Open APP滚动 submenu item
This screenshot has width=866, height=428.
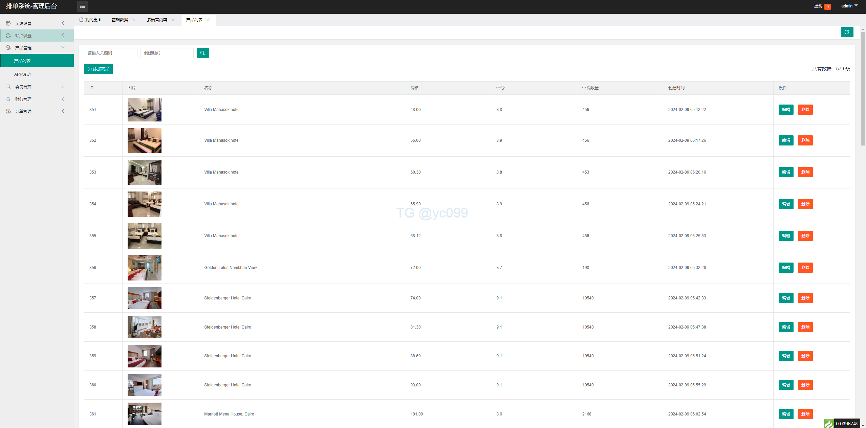(22, 74)
